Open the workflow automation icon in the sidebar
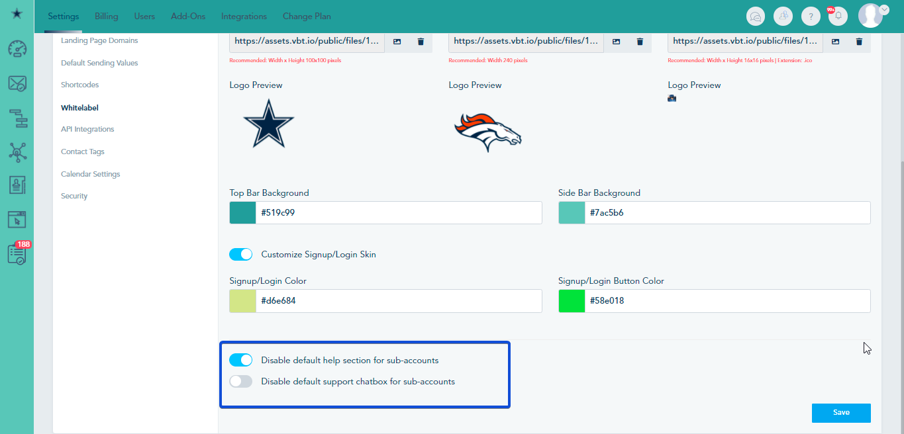Screen dimensions: 904x434 click(17, 119)
